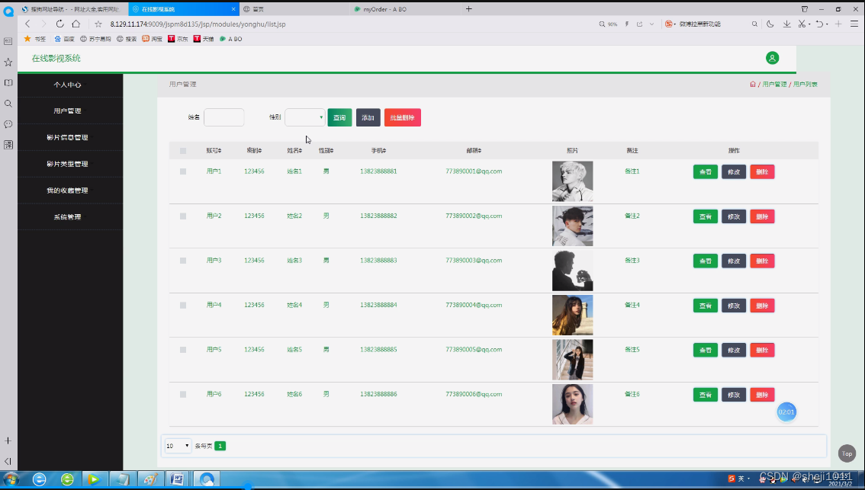
Task: Click the red 批量删除 batch delete button
Action: pyautogui.click(x=403, y=117)
